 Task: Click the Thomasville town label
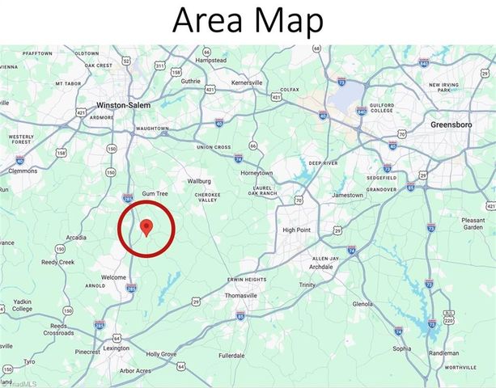[241, 296]
